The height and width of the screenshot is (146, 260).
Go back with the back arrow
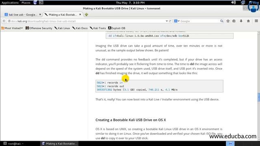tap(4, 21)
